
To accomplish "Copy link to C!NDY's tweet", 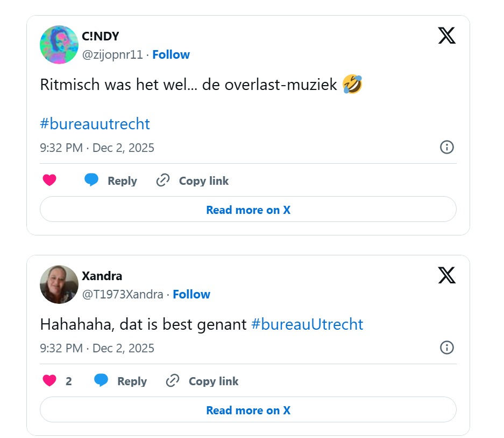I will [193, 180].
